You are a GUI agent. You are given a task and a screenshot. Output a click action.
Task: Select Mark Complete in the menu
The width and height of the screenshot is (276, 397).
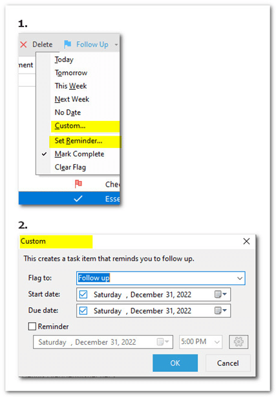pos(80,154)
